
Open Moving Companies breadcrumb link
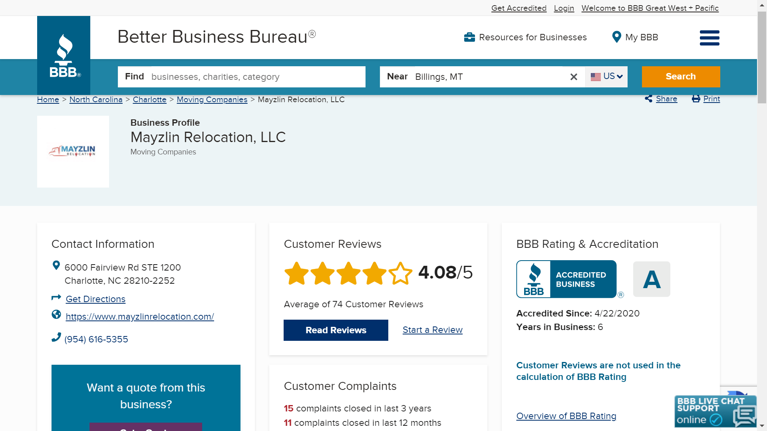212,99
